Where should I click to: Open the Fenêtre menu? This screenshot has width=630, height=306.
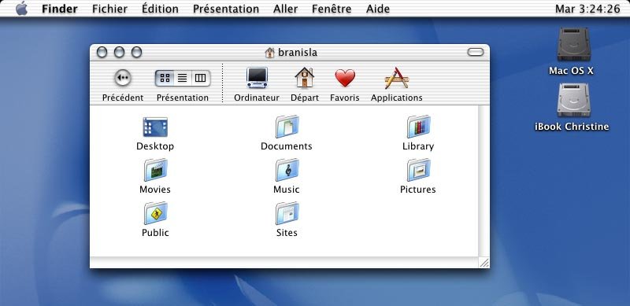click(332, 9)
